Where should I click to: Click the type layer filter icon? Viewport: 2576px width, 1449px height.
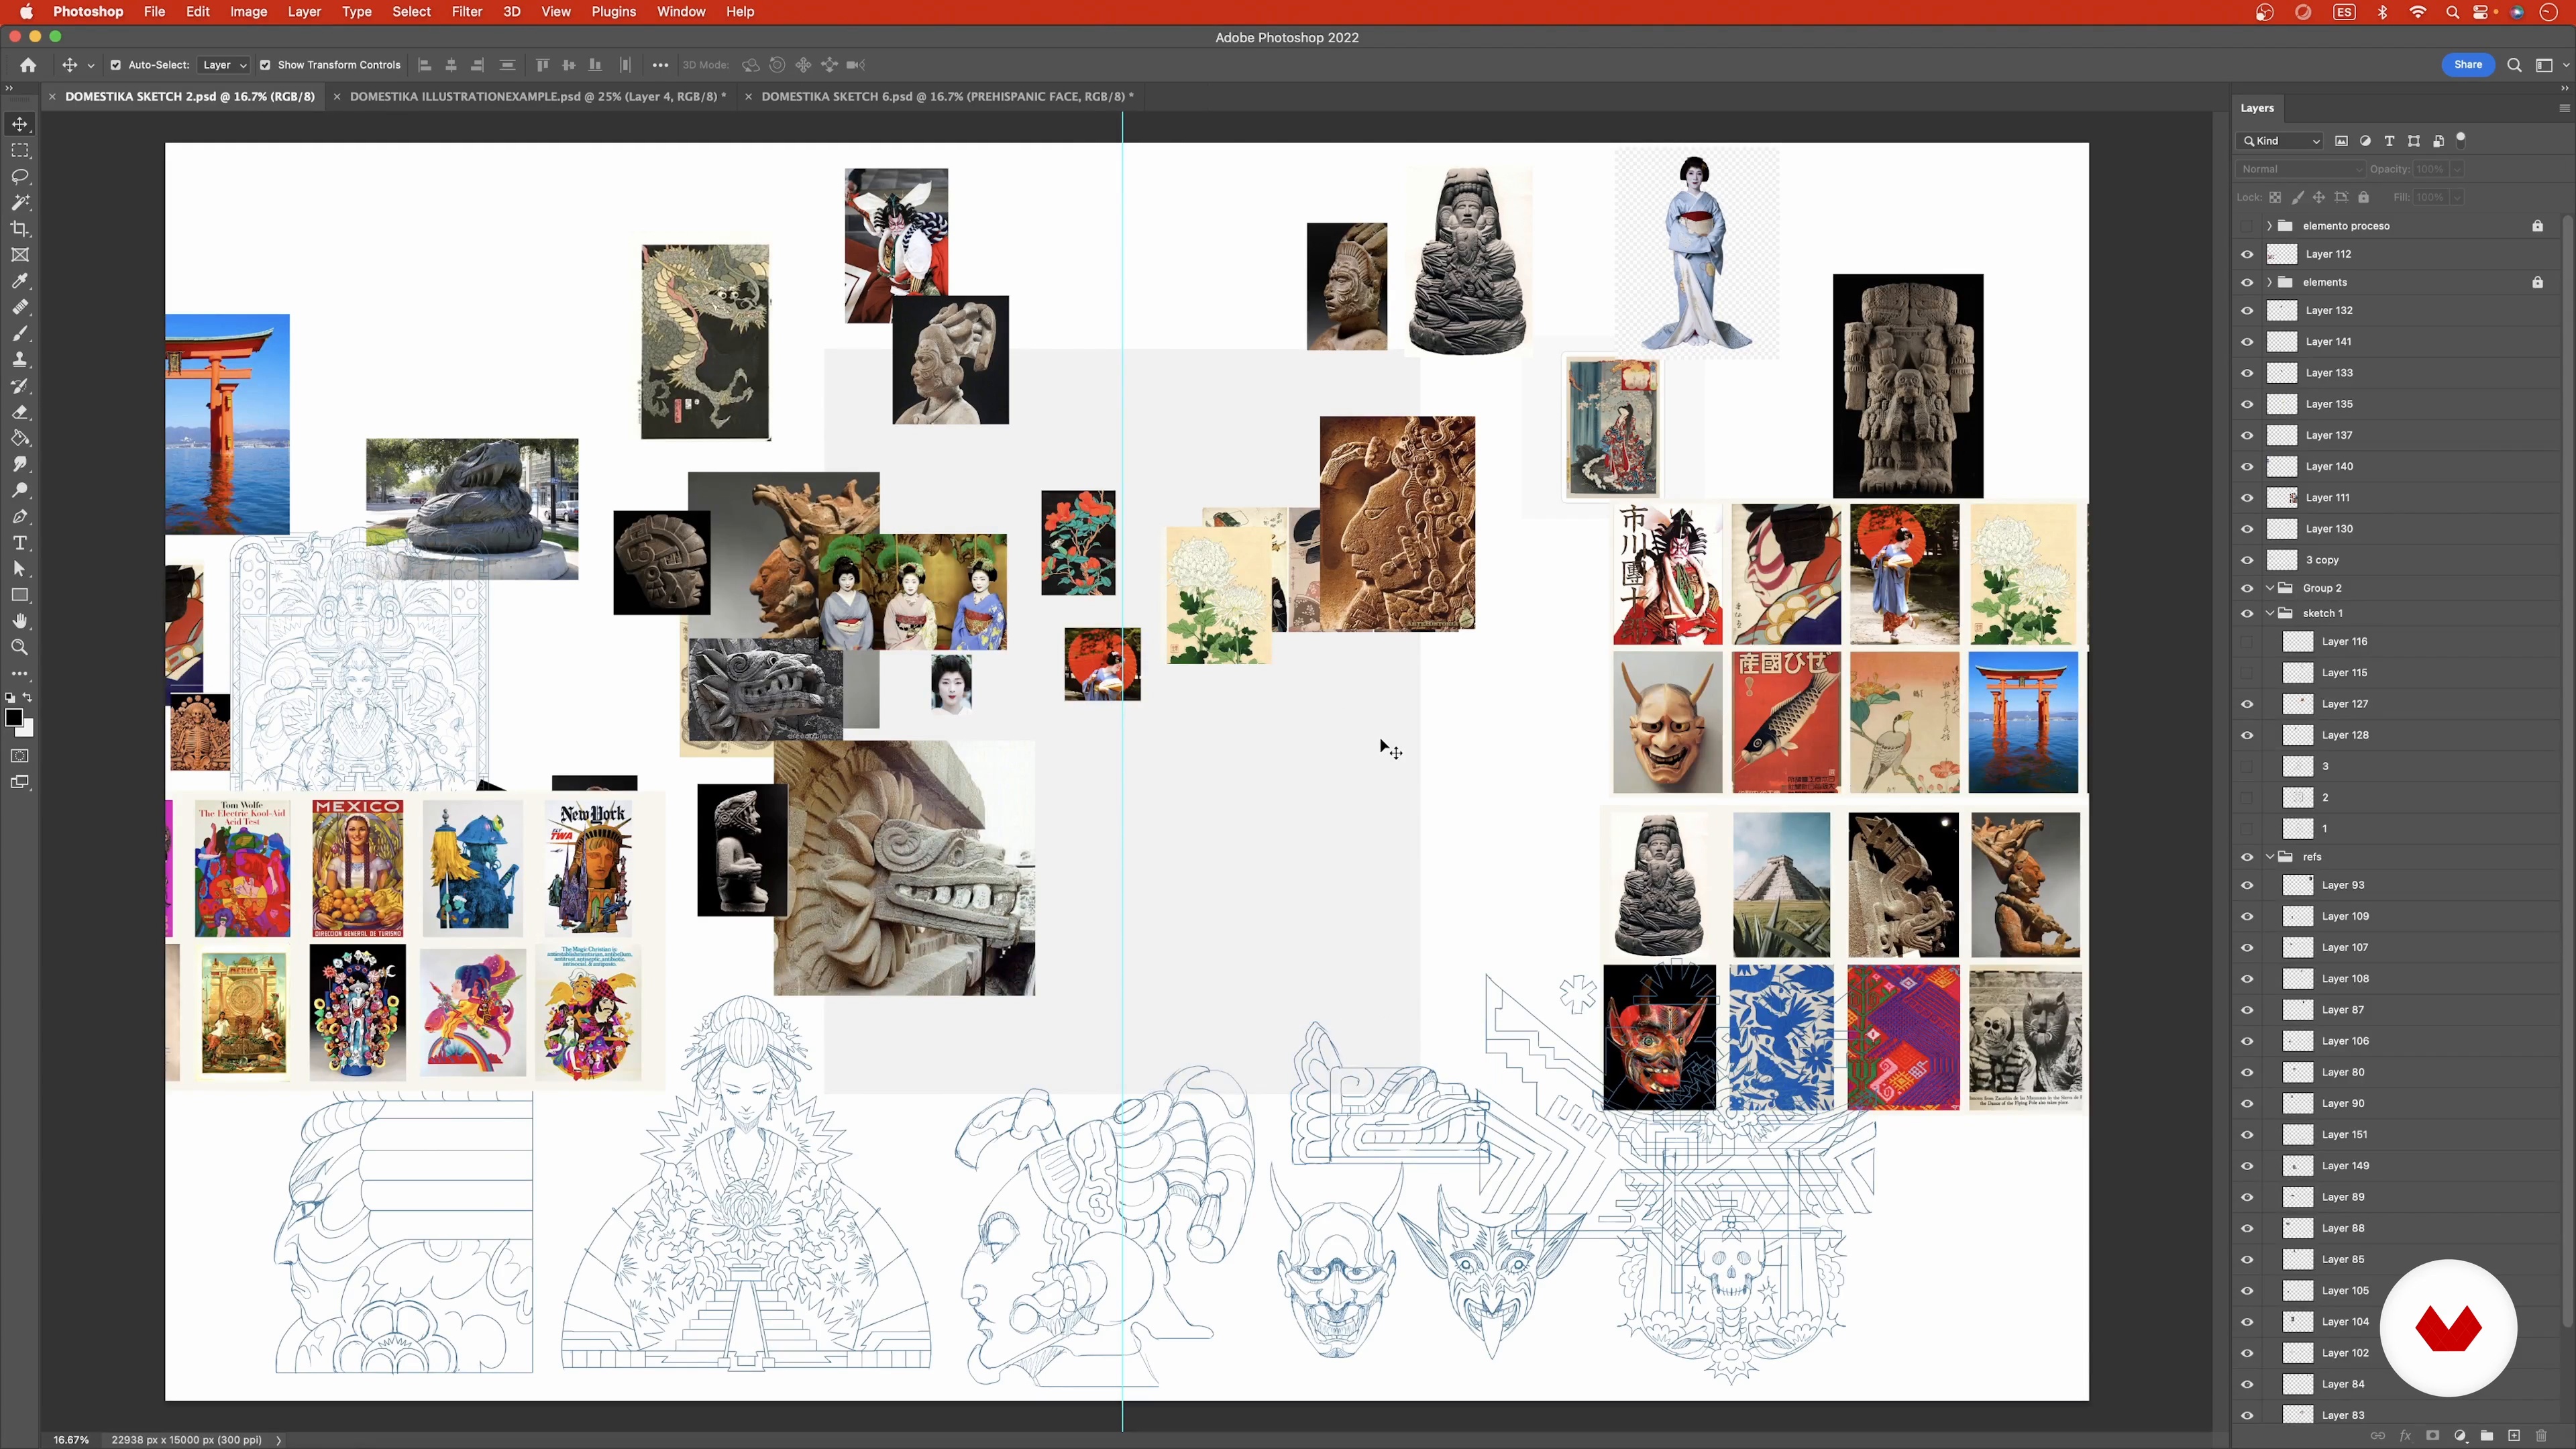coord(2389,141)
